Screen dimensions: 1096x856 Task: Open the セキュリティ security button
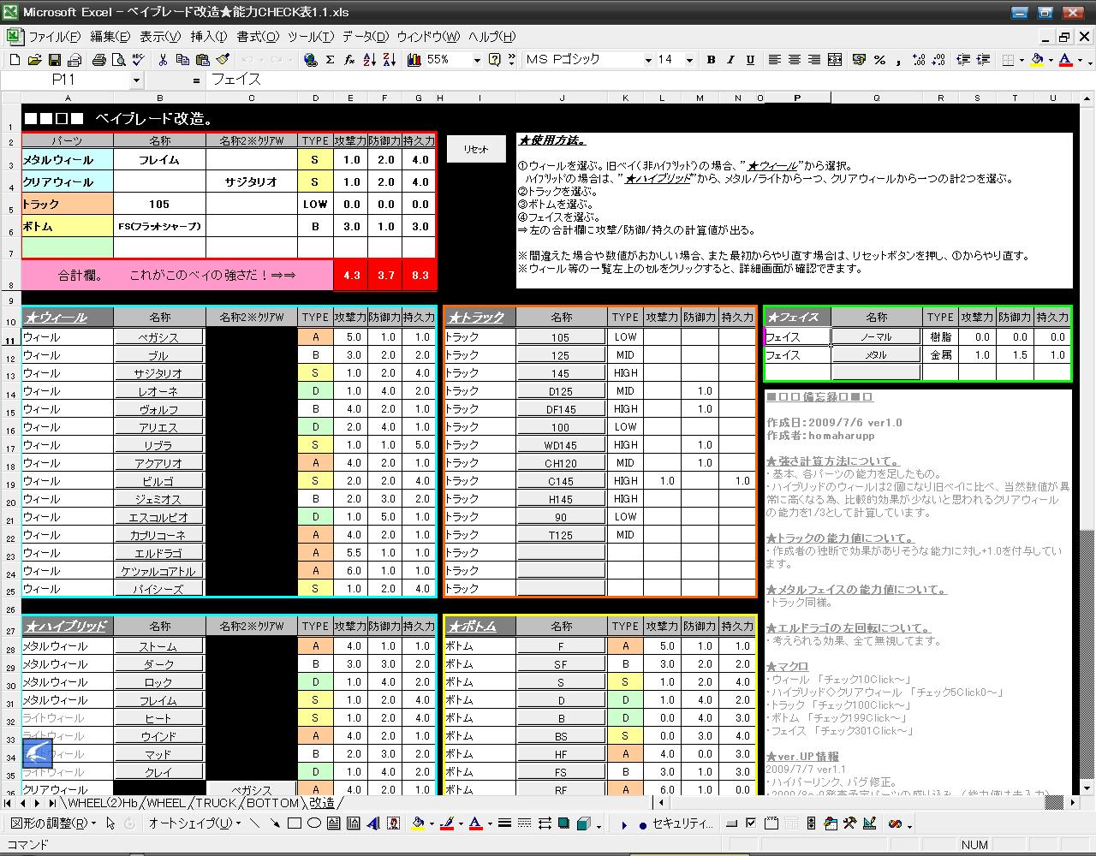[676, 824]
